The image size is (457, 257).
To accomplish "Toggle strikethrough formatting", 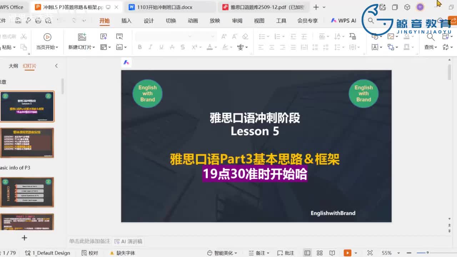I will (172, 47).
